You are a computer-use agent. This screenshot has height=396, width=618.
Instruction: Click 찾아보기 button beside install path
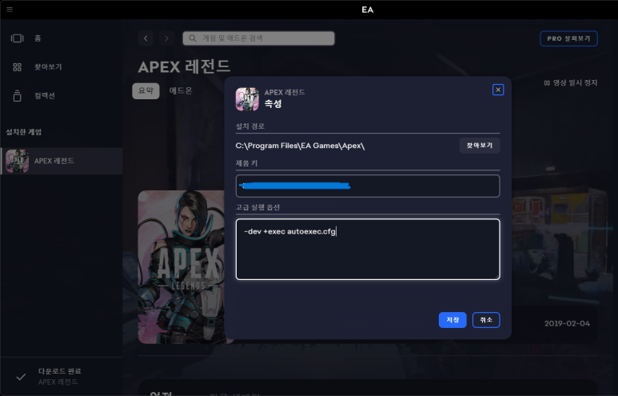click(479, 146)
